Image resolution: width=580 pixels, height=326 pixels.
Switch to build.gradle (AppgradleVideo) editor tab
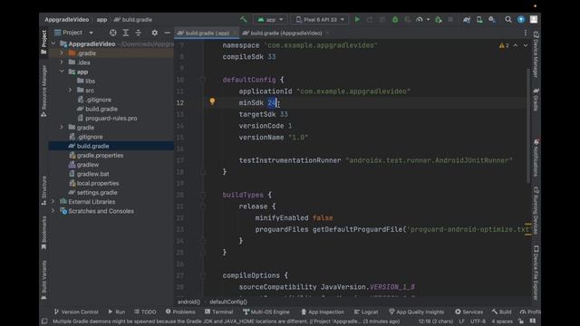pyautogui.click(x=285, y=33)
